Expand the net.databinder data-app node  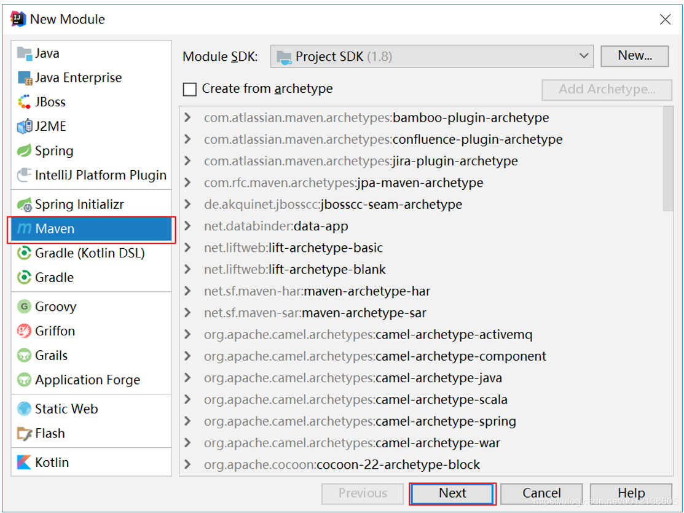188,226
